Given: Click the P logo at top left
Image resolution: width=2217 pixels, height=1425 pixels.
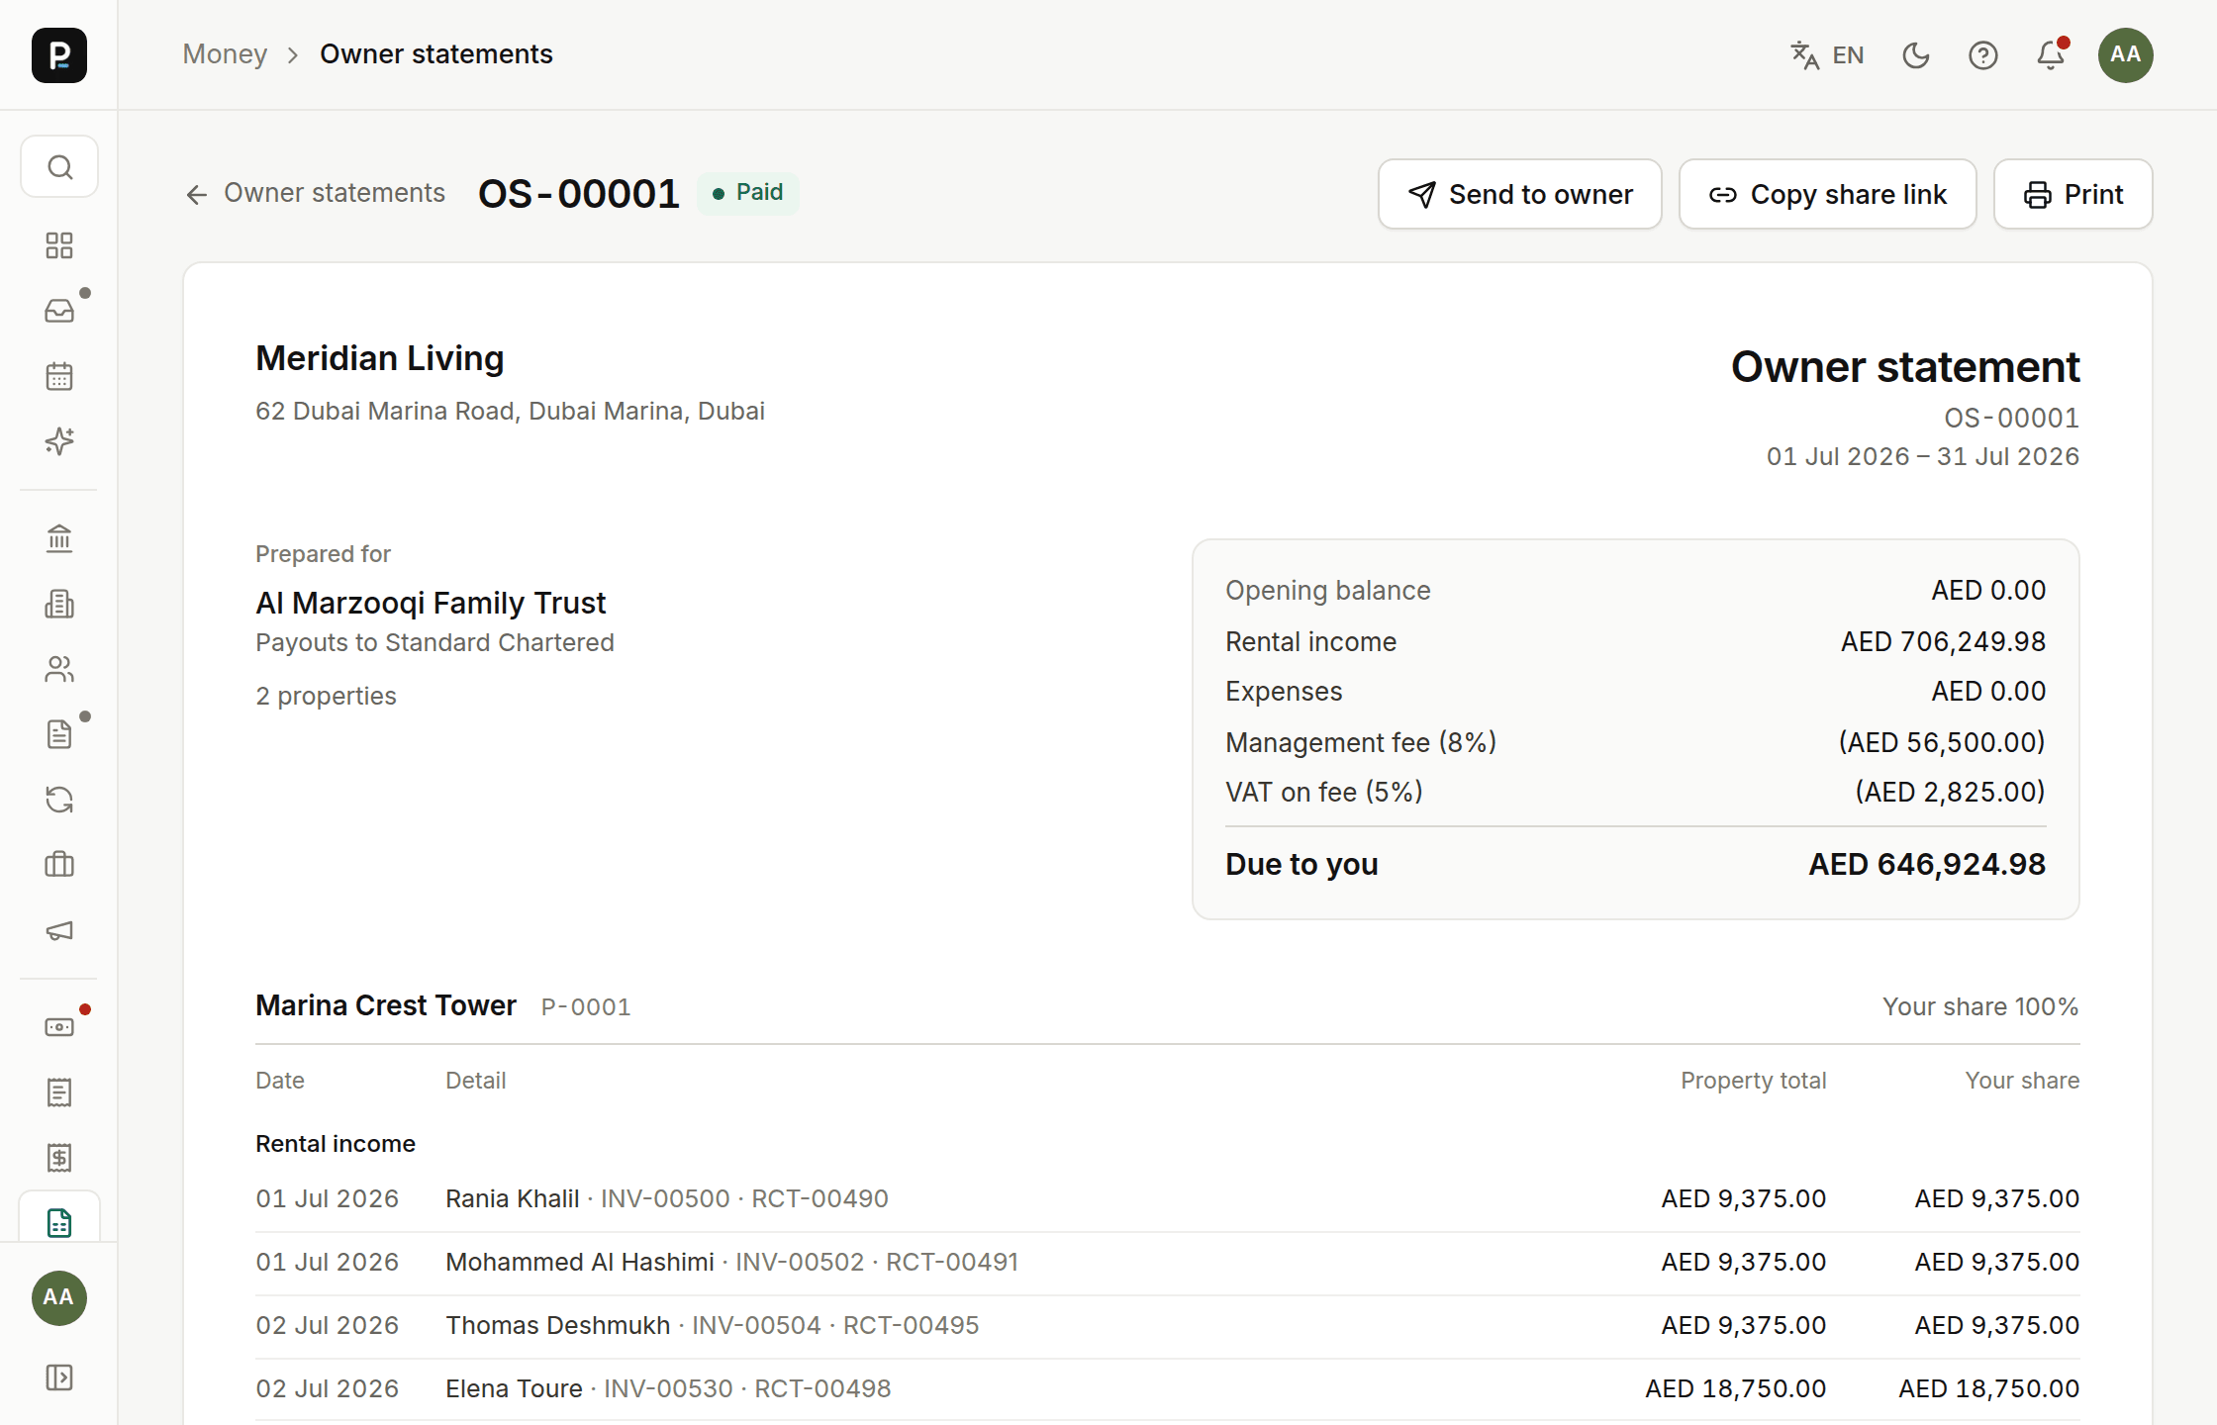Looking at the screenshot, I should click(59, 54).
